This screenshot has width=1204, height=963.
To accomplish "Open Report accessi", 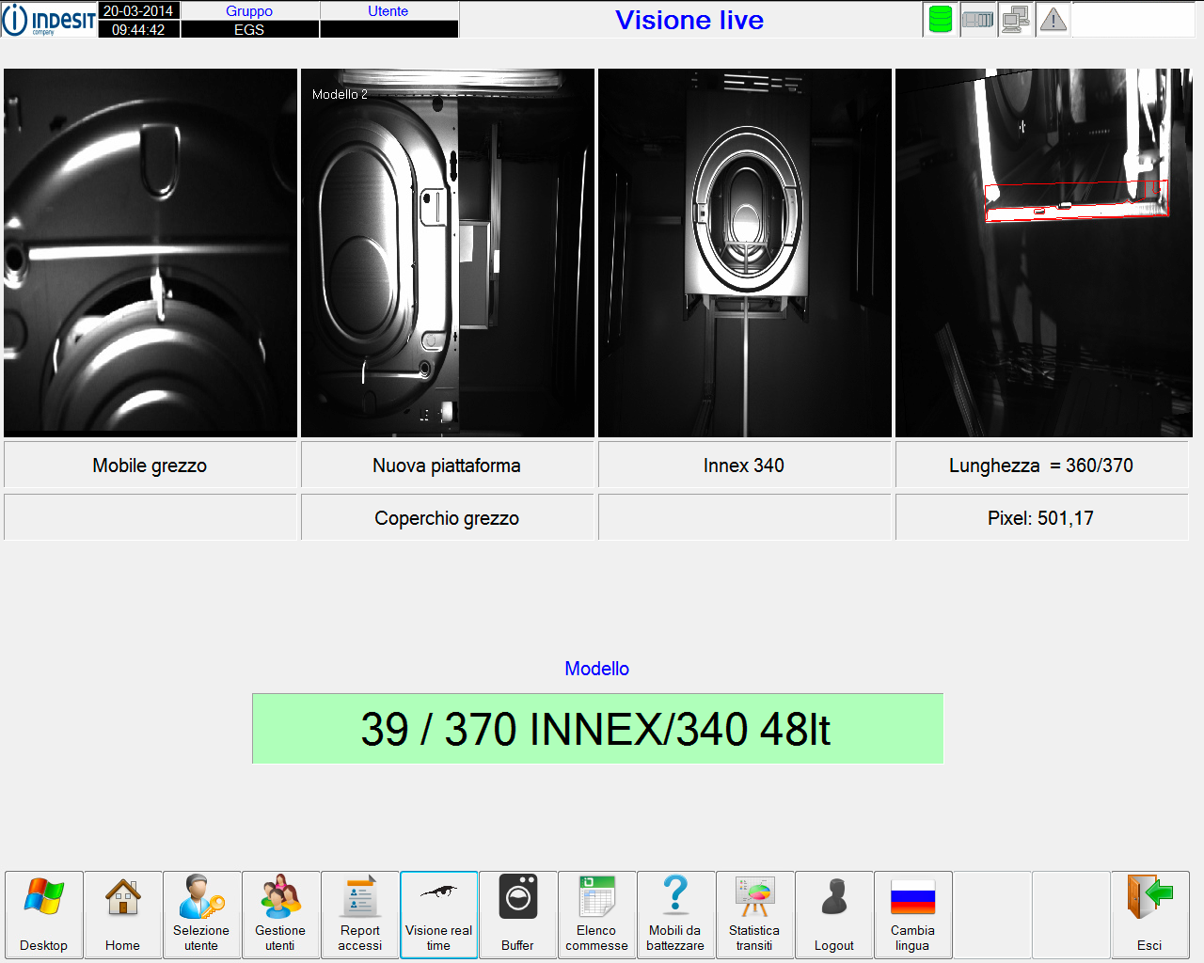I will tap(360, 915).
